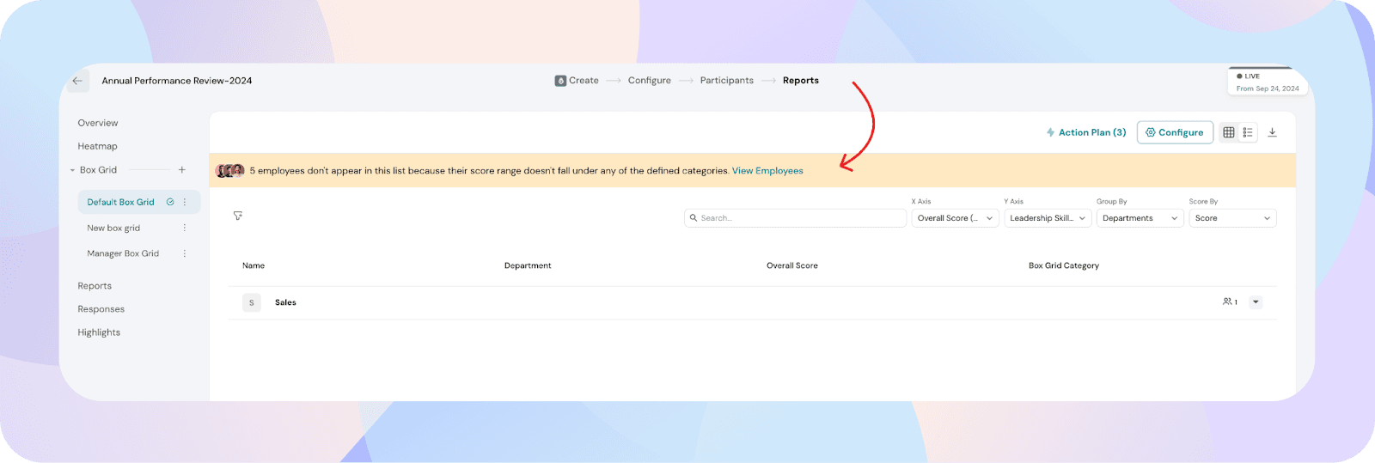Open the X Axis Overall Score dropdown
Screen dimensions: 1375x463
[955, 218]
